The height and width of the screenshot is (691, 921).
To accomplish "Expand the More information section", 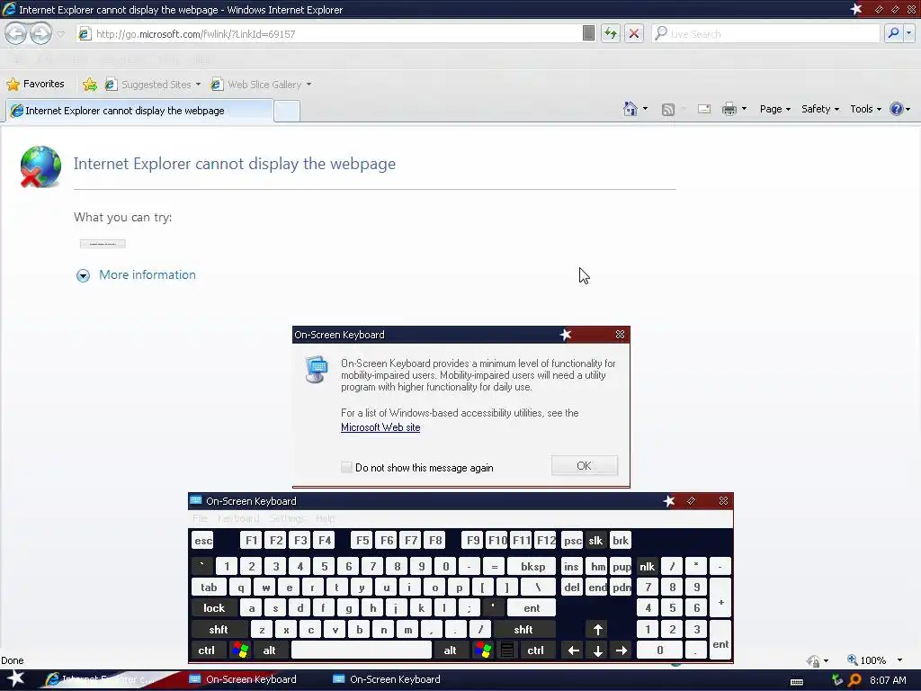I will point(137,275).
